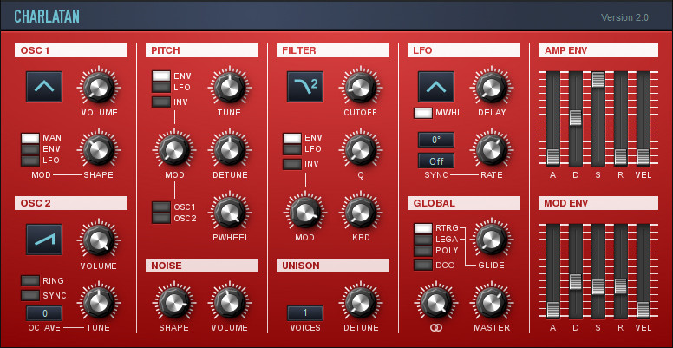Image resolution: width=673 pixels, height=348 pixels.
Task: Toggle OSC 2 RING modulation
Action: click(x=30, y=281)
